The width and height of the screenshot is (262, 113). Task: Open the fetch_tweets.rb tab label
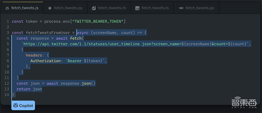[x=112, y=8]
